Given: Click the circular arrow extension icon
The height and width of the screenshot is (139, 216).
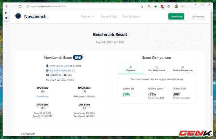Looking at the screenshot, I should pyautogui.click(x=169, y=6).
